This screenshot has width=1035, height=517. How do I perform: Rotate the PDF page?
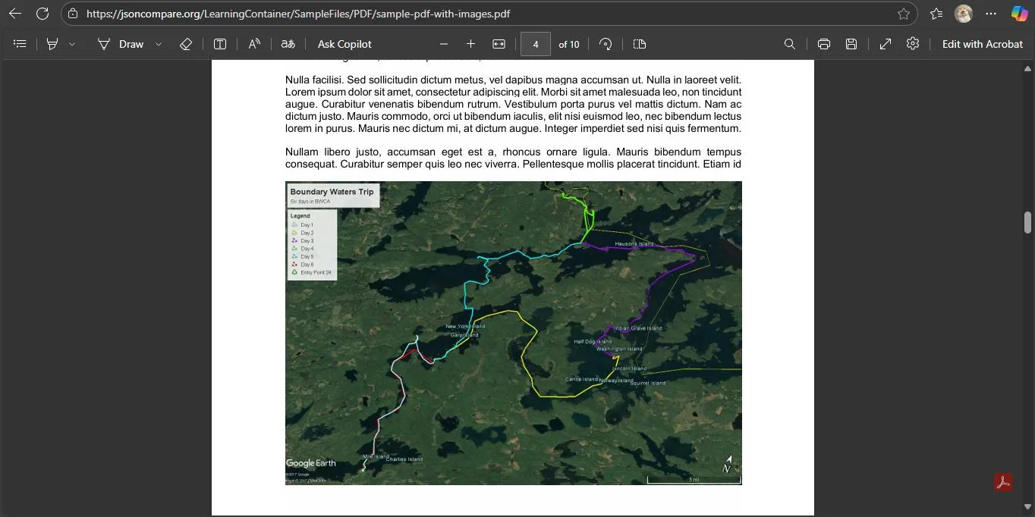pyautogui.click(x=606, y=44)
